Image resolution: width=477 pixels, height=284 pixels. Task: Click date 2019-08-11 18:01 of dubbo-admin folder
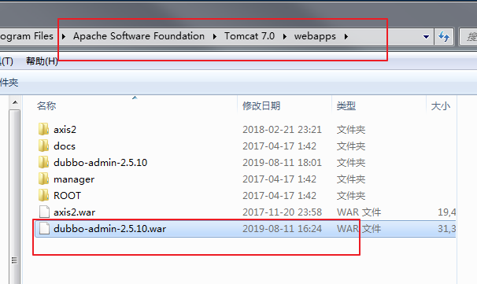coord(282,163)
